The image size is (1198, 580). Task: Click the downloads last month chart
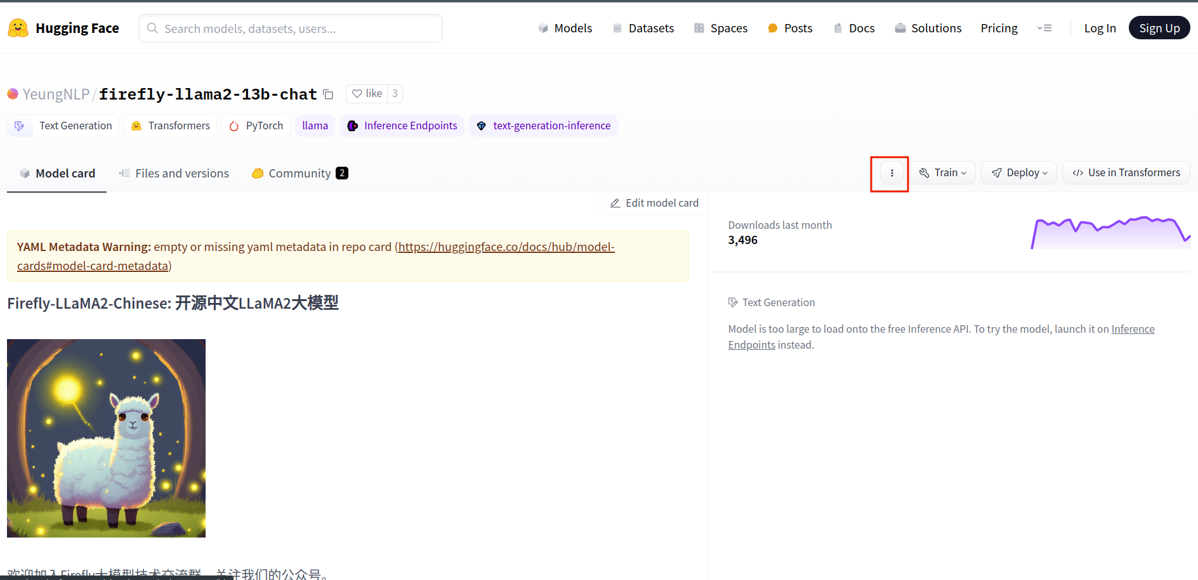coord(1110,233)
